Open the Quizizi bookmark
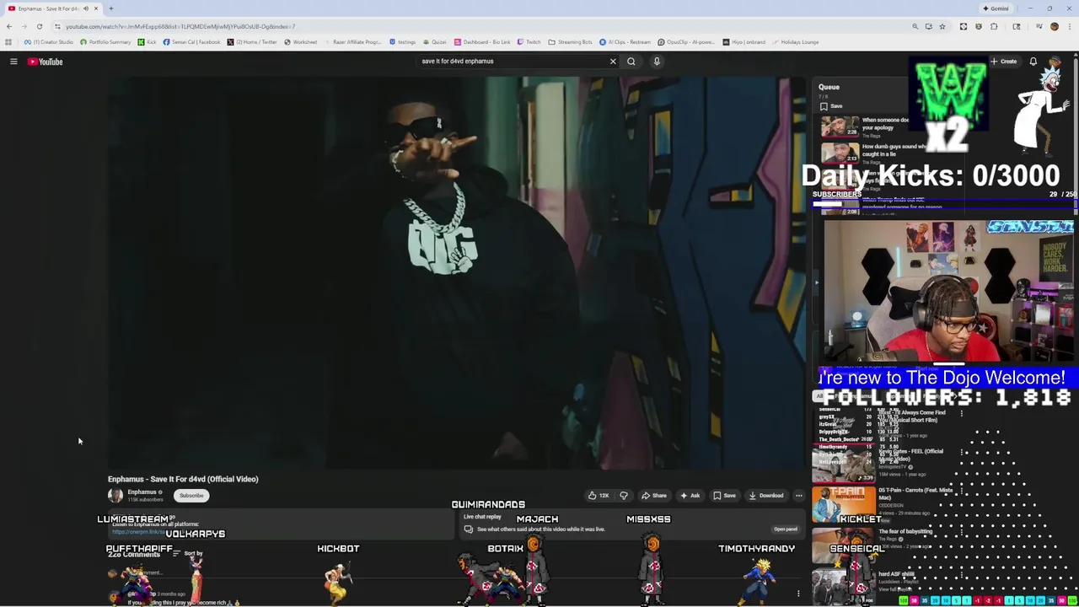 435,42
